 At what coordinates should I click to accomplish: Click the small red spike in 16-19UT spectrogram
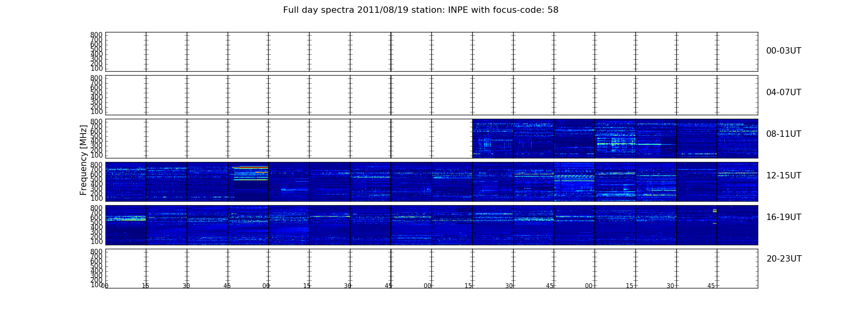click(x=714, y=210)
